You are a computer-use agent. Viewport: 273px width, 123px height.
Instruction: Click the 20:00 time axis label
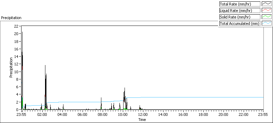pos(224,114)
